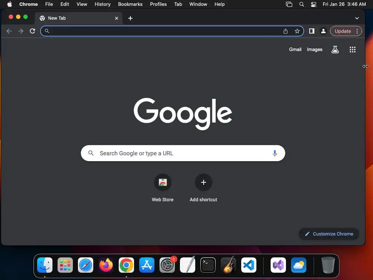Open Spotlight search in menu bar
This screenshot has width=373, height=280.
(x=301, y=4)
